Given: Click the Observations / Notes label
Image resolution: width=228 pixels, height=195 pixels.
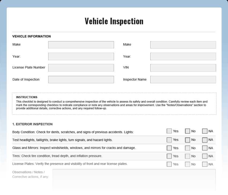Looking at the screenshot, I should pyautogui.click(x=31, y=174).
